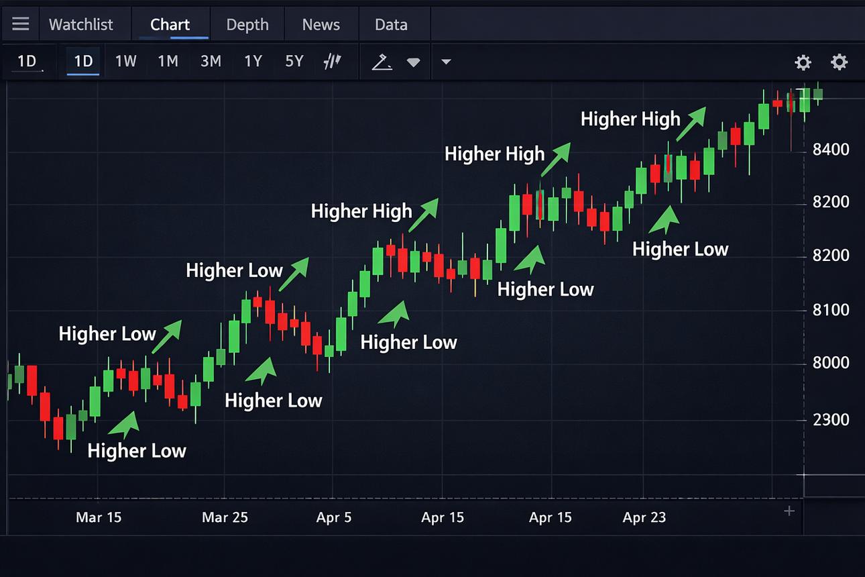
Task: Open the hamburger menu icon
Action: [x=21, y=25]
